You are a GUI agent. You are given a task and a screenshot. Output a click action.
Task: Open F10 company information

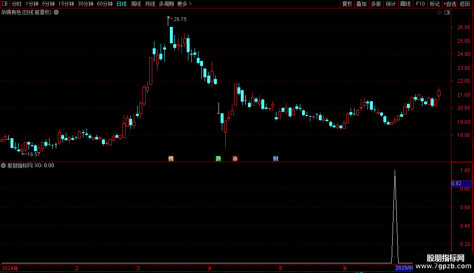coord(420,4)
